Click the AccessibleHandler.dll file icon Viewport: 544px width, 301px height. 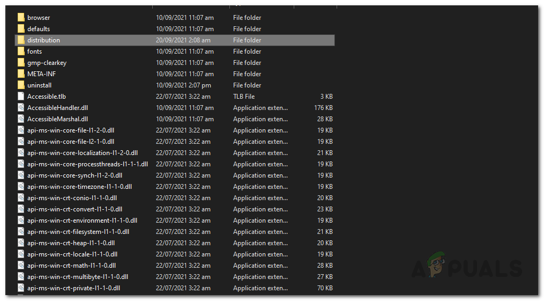click(x=21, y=108)
